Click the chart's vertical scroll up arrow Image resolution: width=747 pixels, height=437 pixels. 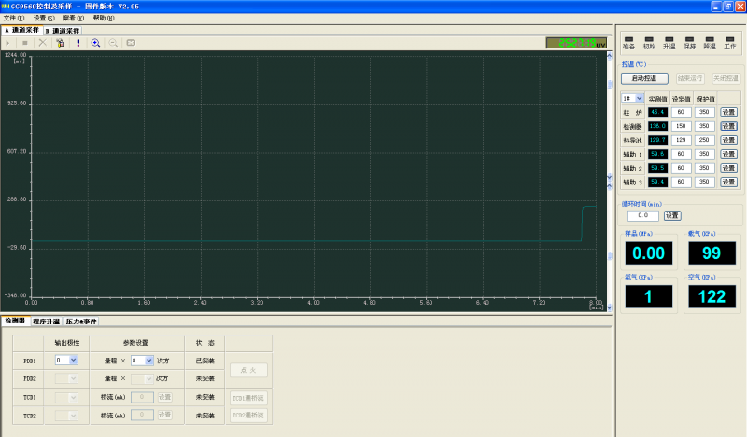[x=610, y=56]
